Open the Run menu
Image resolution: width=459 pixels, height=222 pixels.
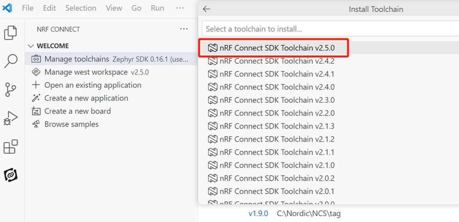(x=157, y=8)
